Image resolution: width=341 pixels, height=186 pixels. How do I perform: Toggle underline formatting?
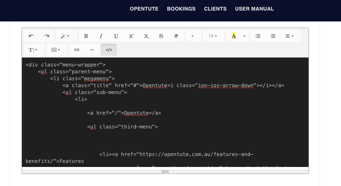[x=116, y=36]
